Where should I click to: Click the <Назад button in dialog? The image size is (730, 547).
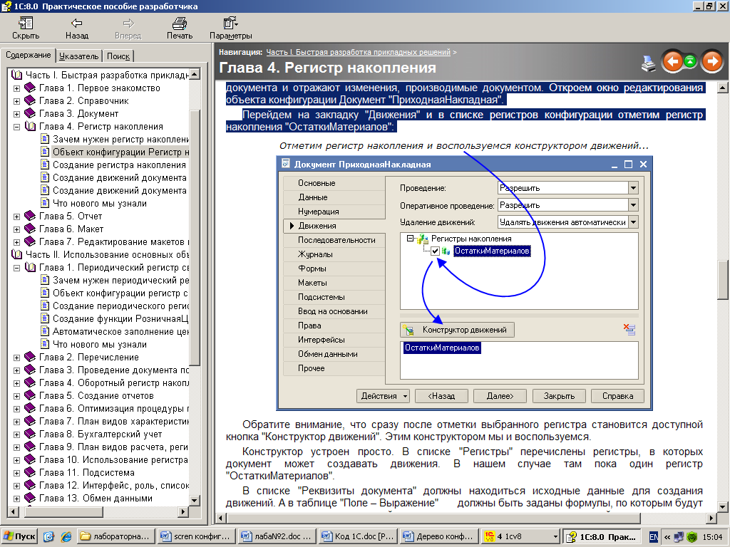click(x=441, y=396)
